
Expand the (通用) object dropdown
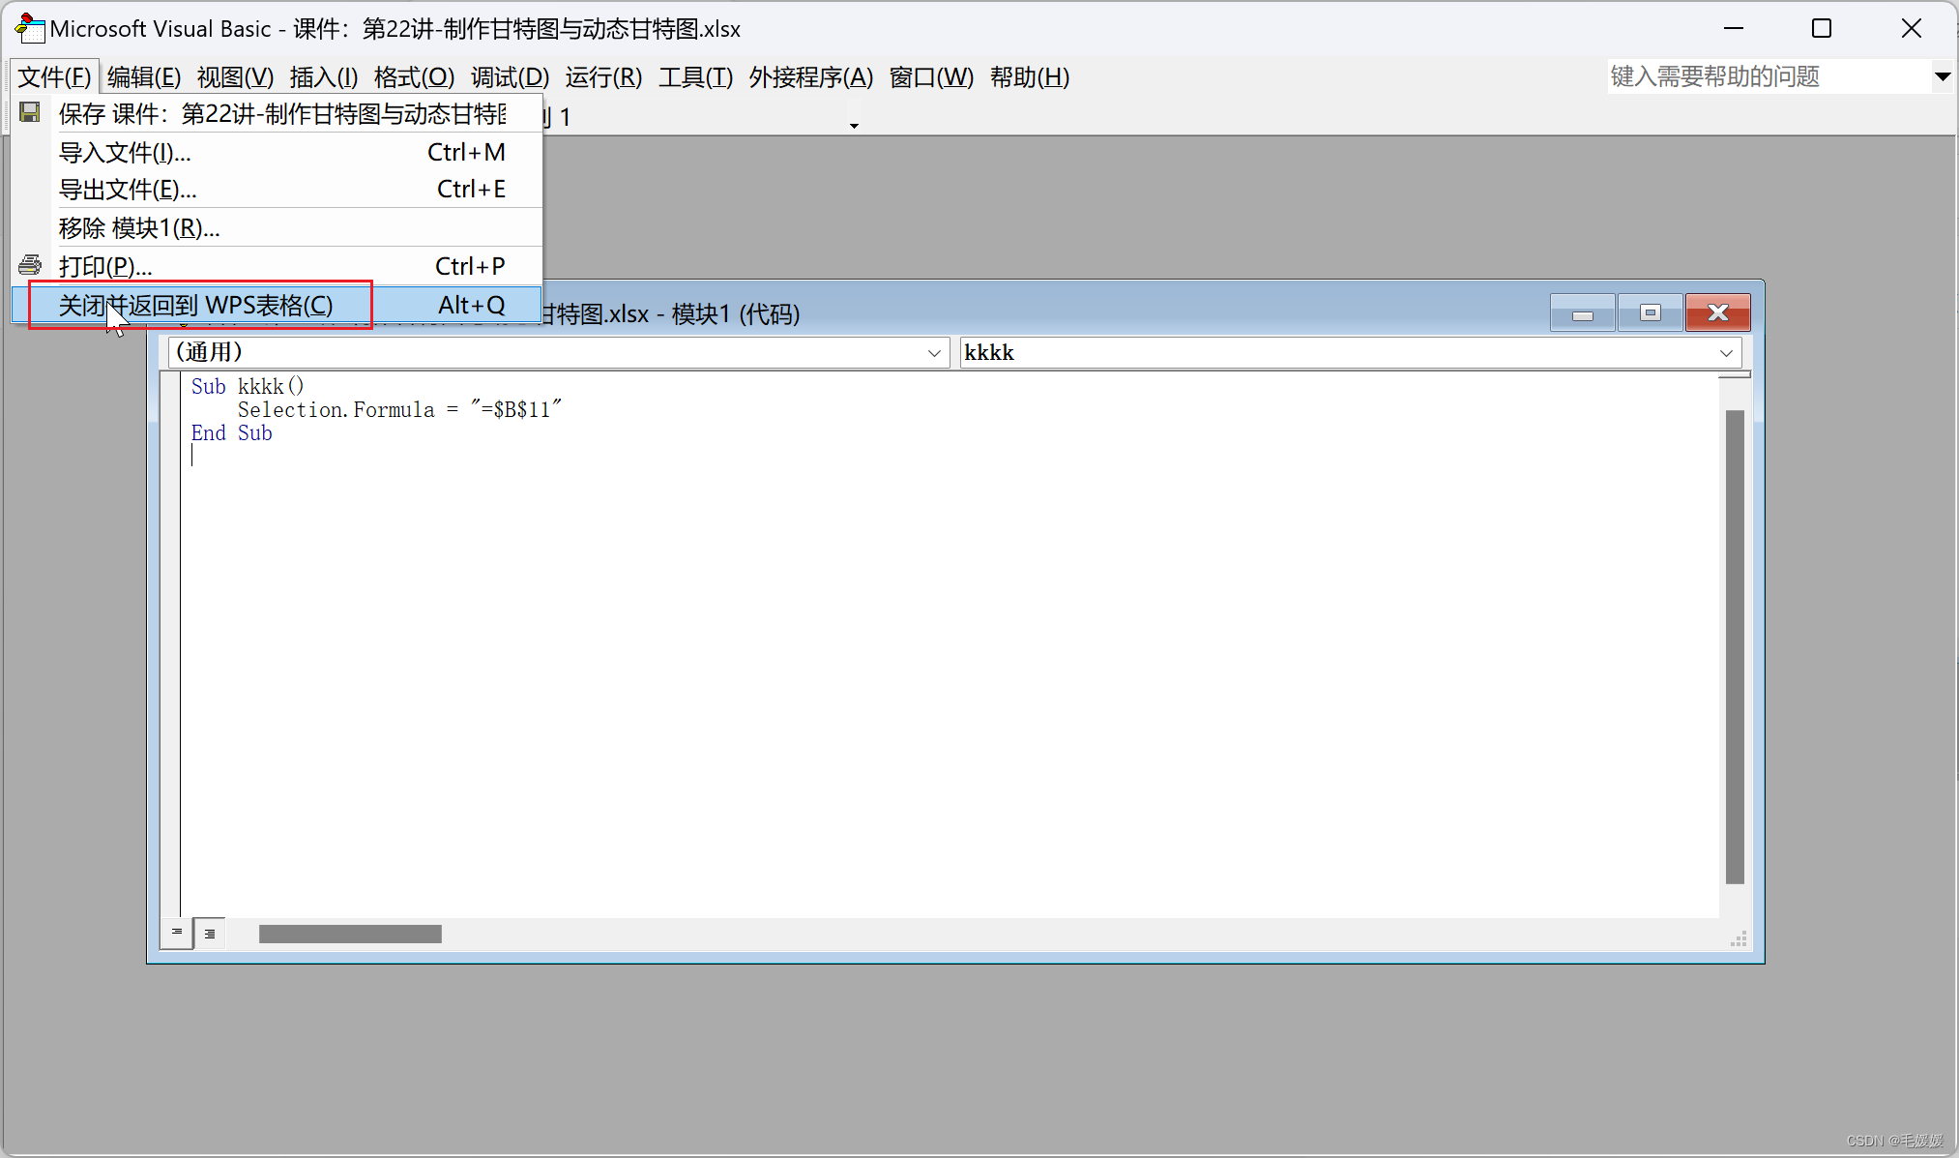click(933, 353)
